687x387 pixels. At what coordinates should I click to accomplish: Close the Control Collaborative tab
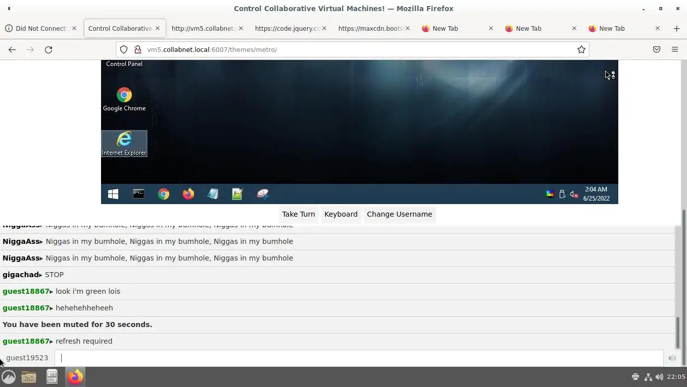(x=157, y=28)
